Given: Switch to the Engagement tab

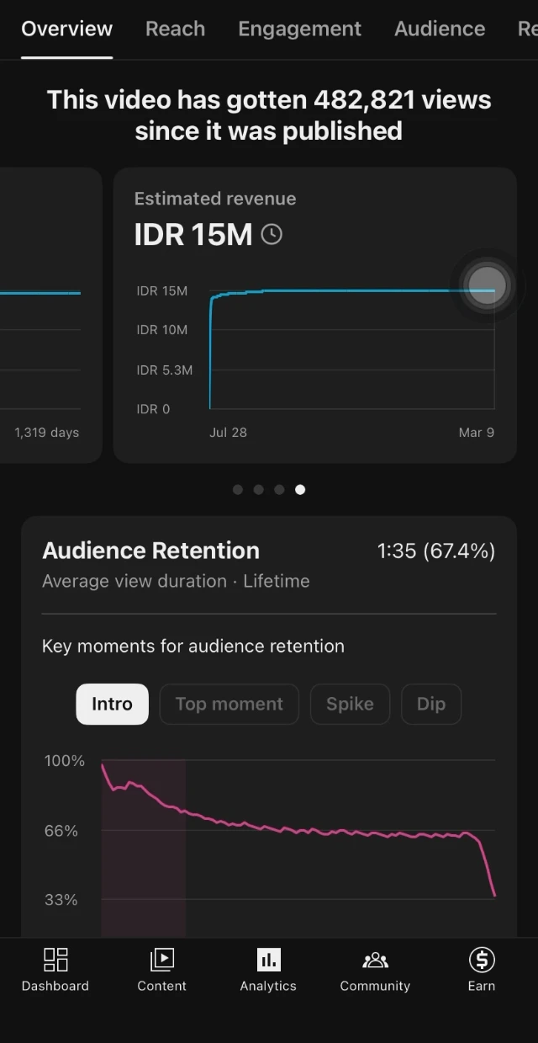Looking at the screenshot, I should (x=299, y=29).
